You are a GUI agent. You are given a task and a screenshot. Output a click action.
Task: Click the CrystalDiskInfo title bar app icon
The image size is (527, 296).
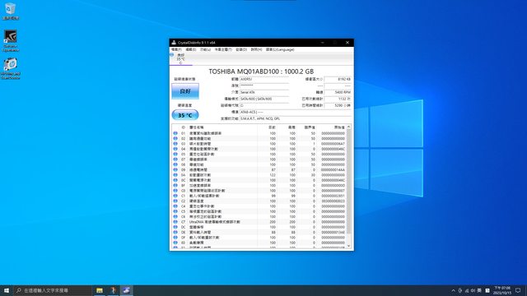174,43
